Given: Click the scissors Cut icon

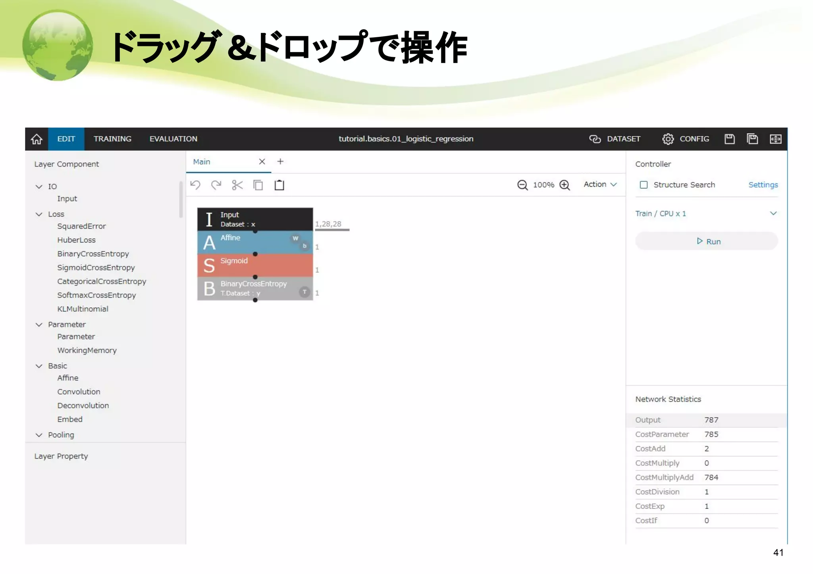Looking at the screenshot, I should click(x=237, y=185).
